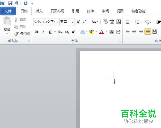Open the Text Effects dropdown arrow

[86, 32]
